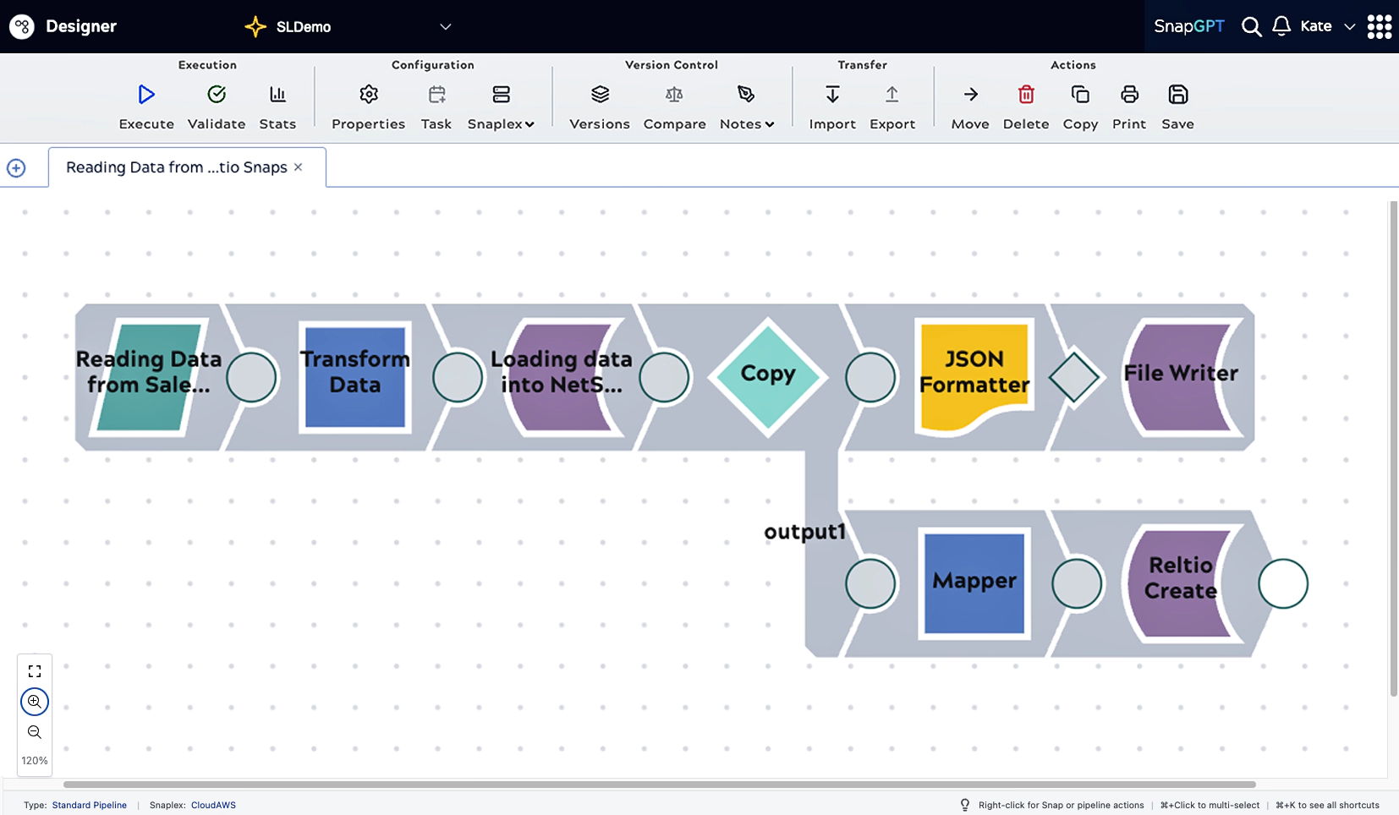Image resolution: width=1399 pixels, height=815 pixels.
Task: Add a new pipeline tab
Action: pyautogui.click(x=16, y=168)
